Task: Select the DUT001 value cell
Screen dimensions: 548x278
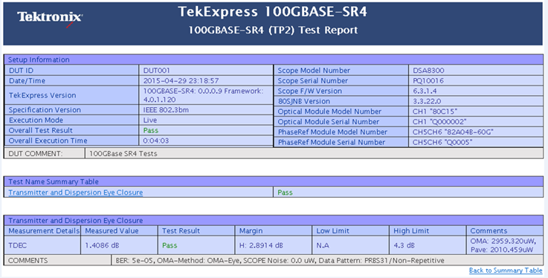Action: (206, 70)
